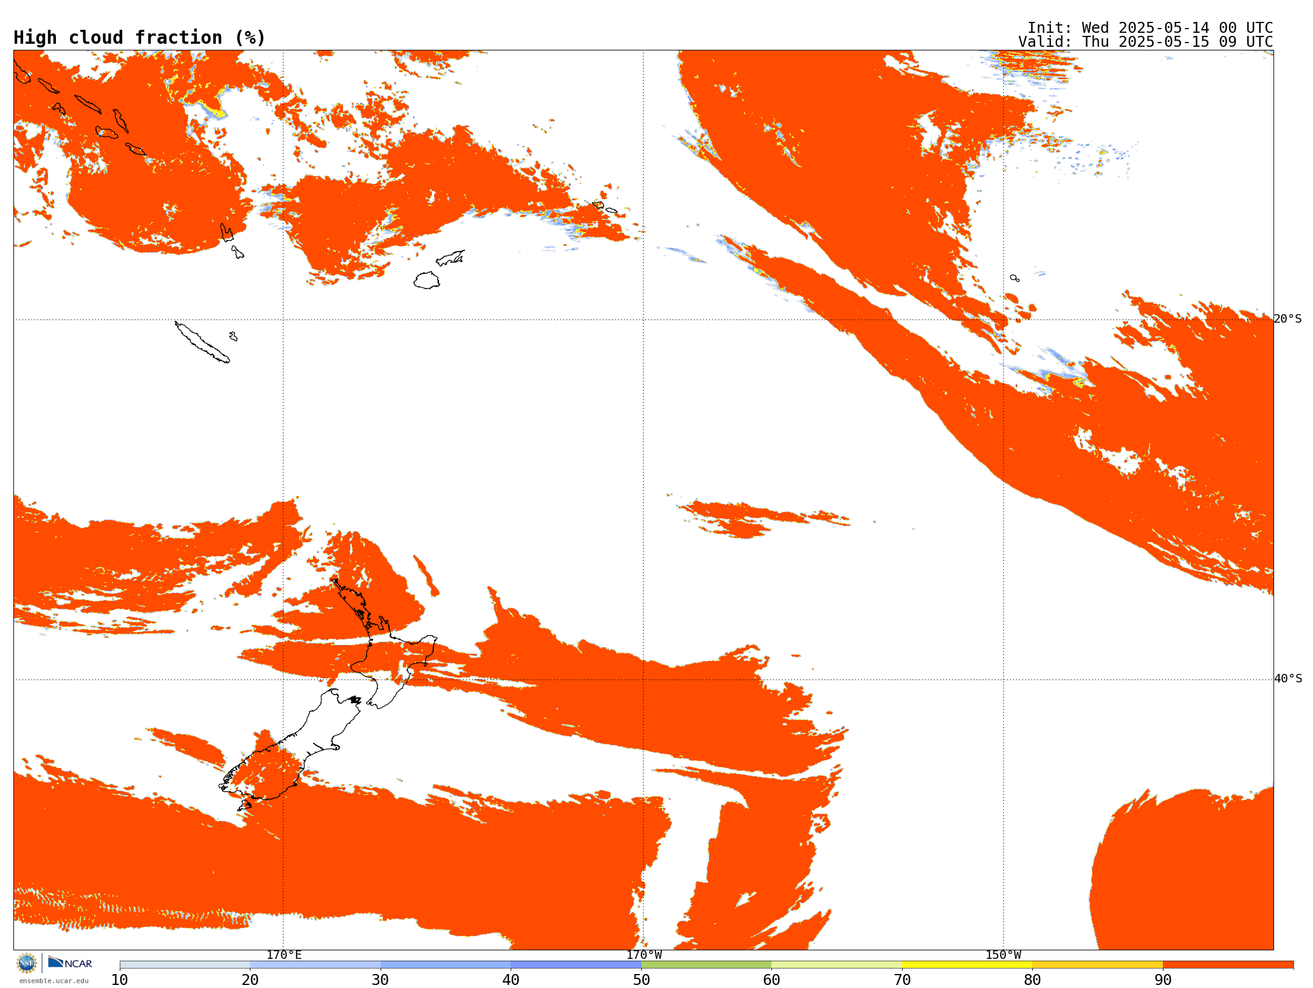Click the colorbar tick label 40
This screenshot has height=988, width=1313.
click(x=511, y=980)
